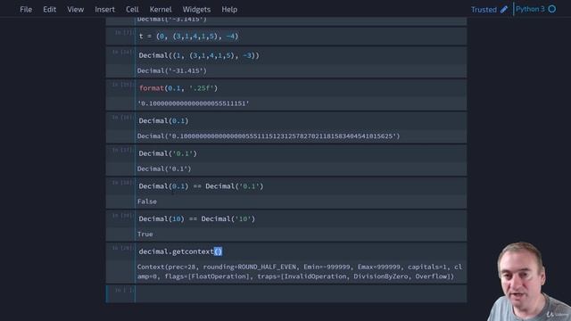Click the cell containing Decimal(0.1)
571x321 pixels.
pos(301,120)
